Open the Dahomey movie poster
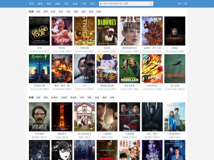Image resolution: width=214 pixels, height=160 pixels. pyautogui.click(x=107, y=31)
